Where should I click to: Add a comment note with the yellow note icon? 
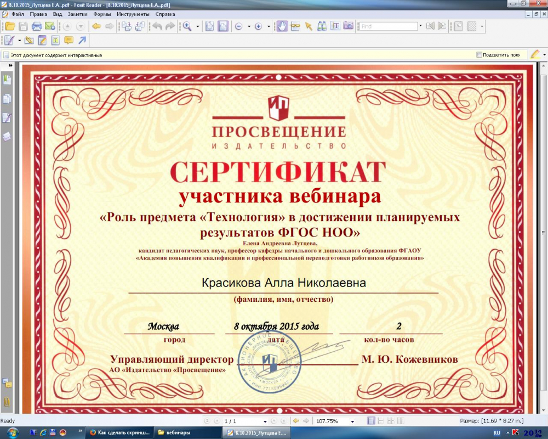[x=69, y=41]
